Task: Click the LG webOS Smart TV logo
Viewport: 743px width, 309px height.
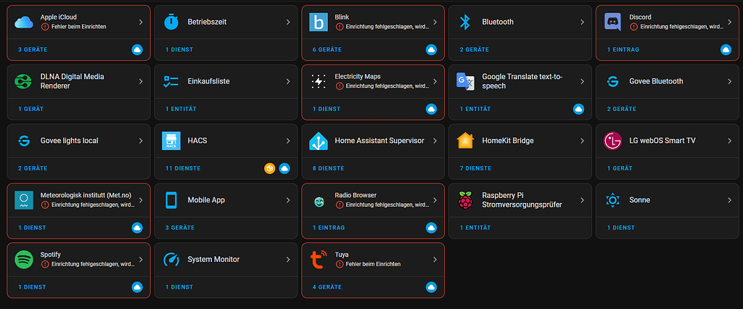Action: click(x=612, y=141)
